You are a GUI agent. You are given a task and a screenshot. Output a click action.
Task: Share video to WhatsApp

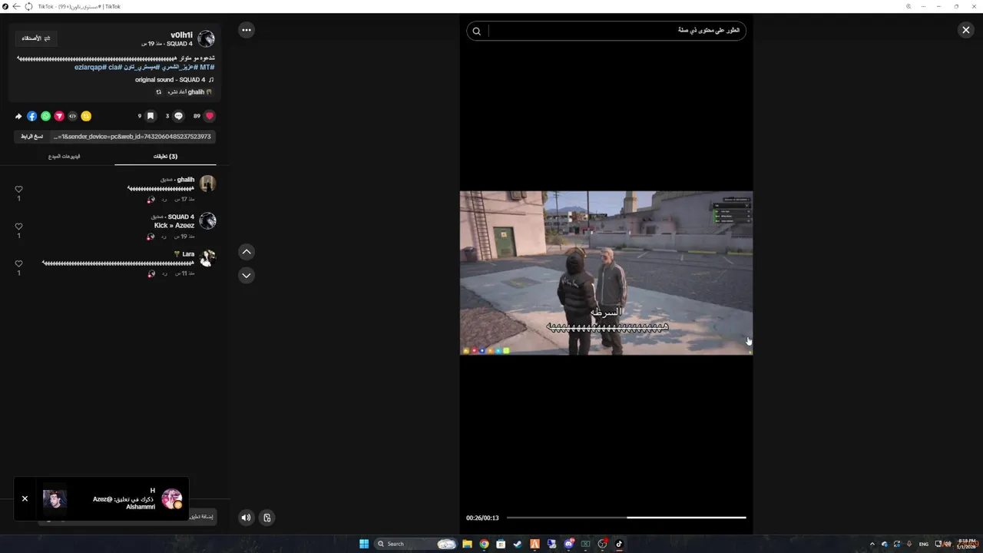click(45, 116)
